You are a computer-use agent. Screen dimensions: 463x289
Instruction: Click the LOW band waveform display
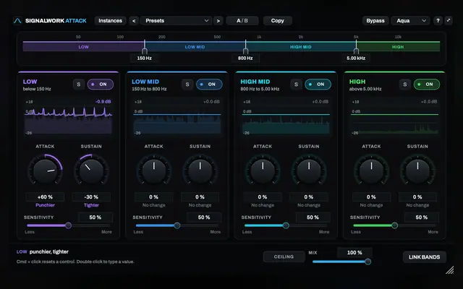point(68,117)
